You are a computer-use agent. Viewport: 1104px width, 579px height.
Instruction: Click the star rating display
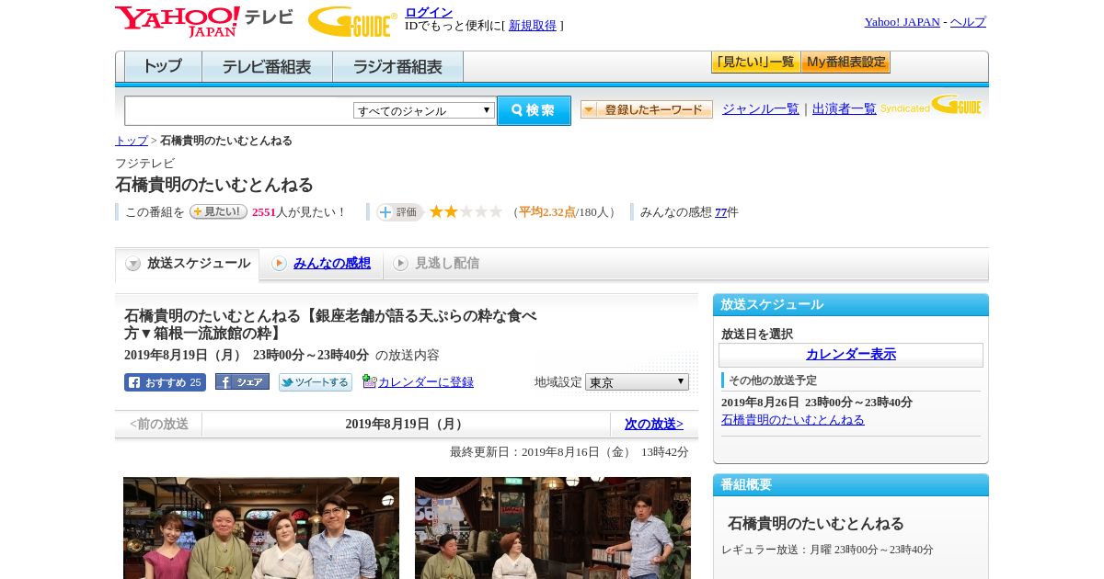466,211
